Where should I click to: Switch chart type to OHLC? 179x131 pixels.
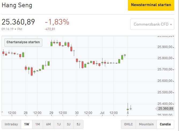pyautogui.click(x=128, y=124)
